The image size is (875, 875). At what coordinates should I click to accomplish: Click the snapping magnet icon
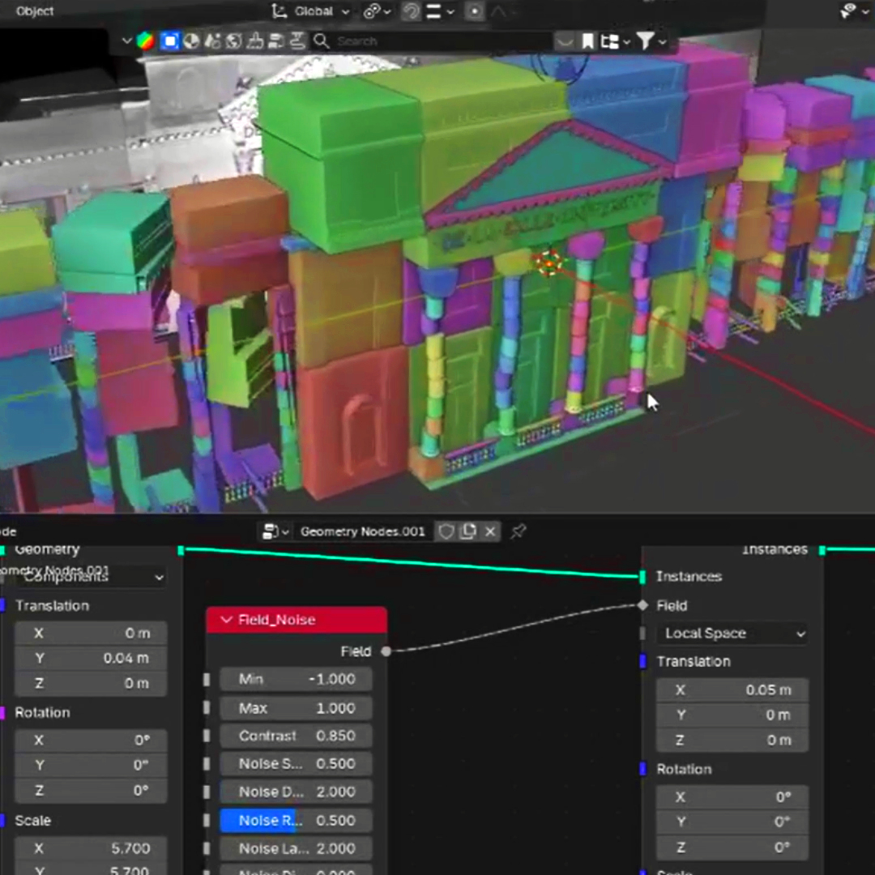[410, 11]
